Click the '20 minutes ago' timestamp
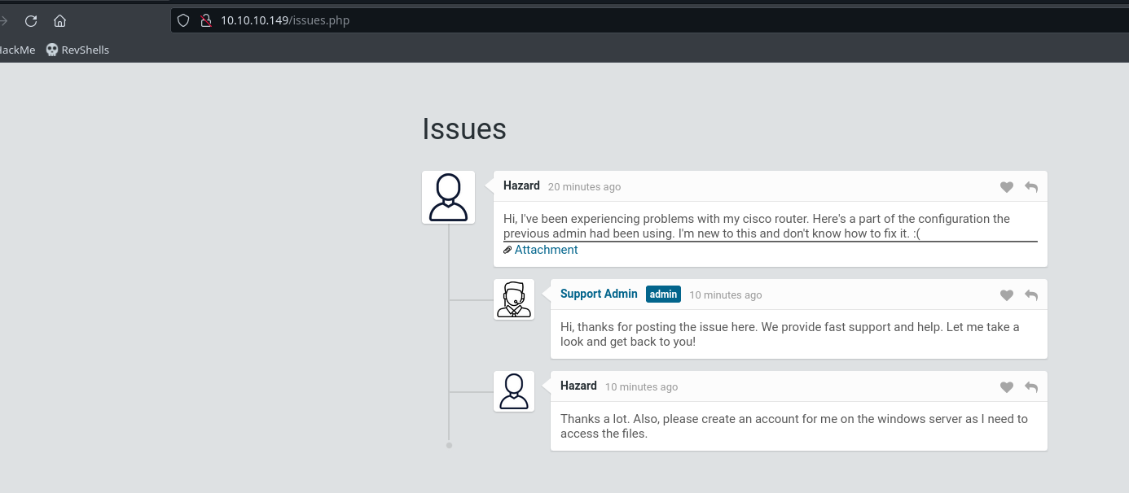Viewport: 1129px width, 493px height. [x=584, y=187]
